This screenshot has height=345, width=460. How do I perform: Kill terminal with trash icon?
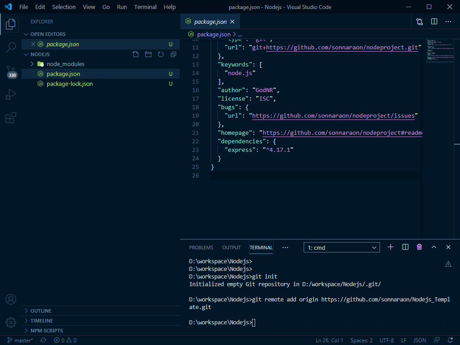[420, 247]
